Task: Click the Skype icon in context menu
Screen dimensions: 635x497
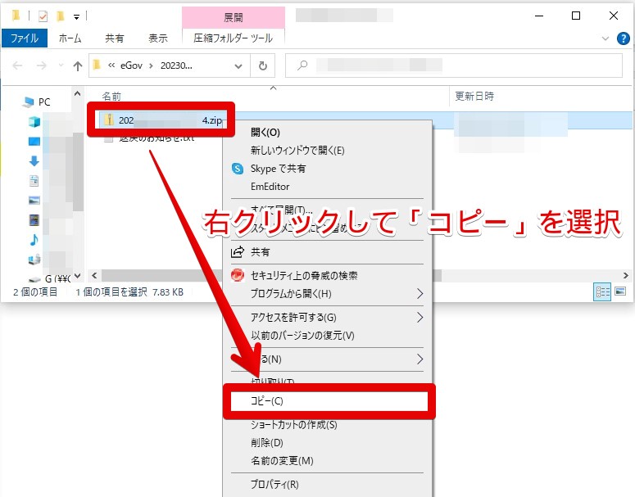Action: pos(238,169)
